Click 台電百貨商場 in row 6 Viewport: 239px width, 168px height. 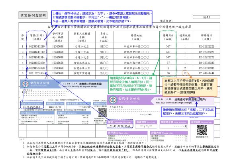[x=82, y=73]
